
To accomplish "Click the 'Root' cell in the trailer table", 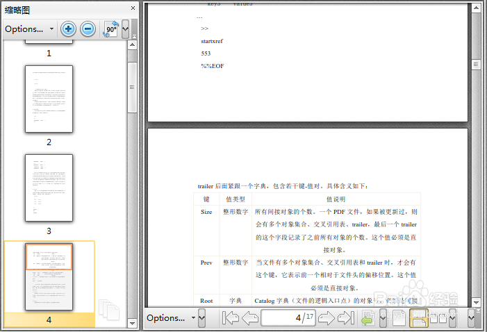I will [206, 301].
